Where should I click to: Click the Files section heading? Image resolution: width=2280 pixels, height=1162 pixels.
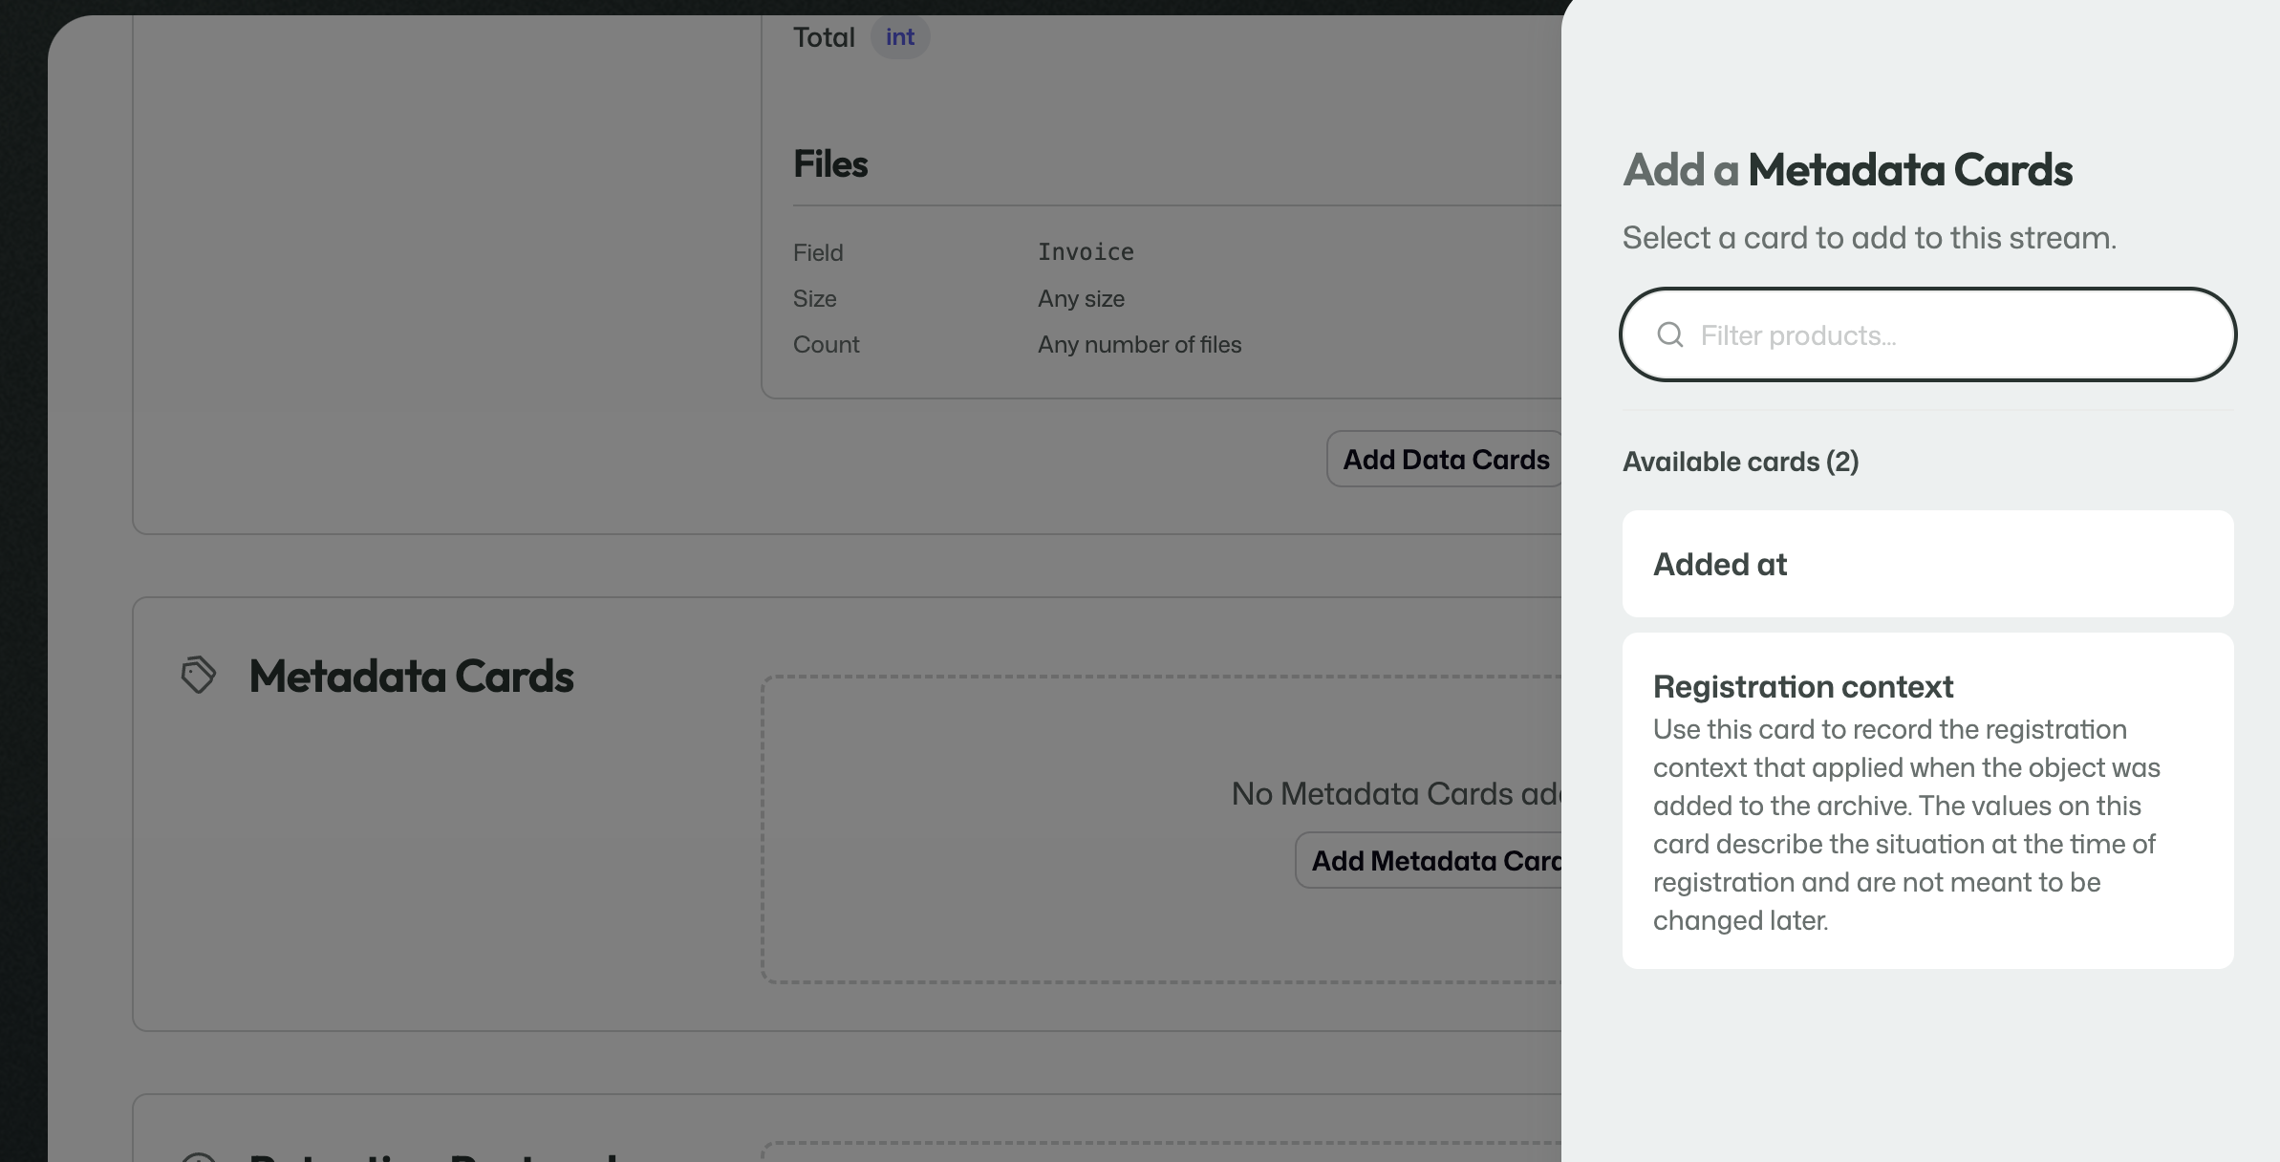pyautogui.click(x=830, y=164)
